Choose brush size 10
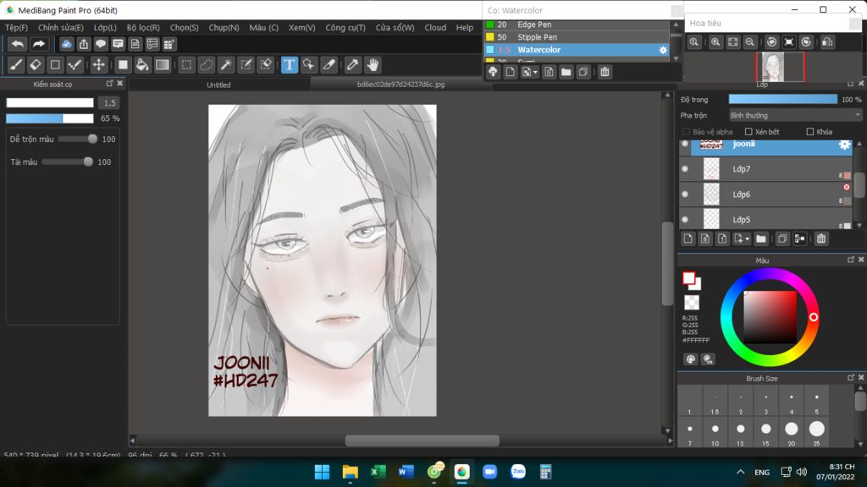 coord(715,432)
